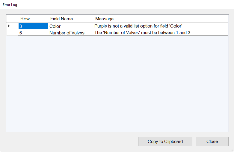234x152 pixels.
Task: Sort by the Row column header
Action: click(x=33, y=19)
